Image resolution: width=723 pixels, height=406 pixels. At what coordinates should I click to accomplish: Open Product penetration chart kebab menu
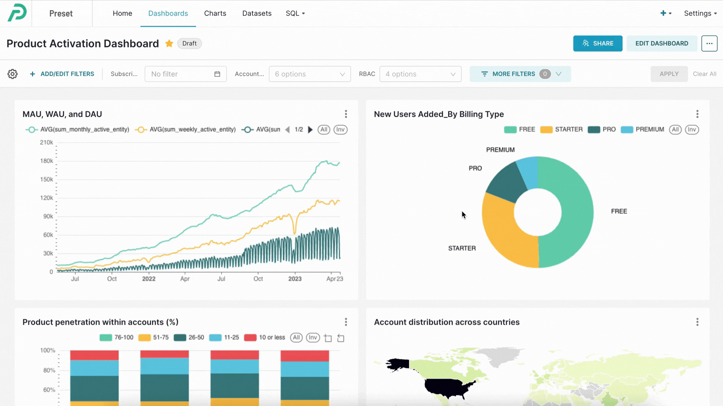tap(346, 322)
